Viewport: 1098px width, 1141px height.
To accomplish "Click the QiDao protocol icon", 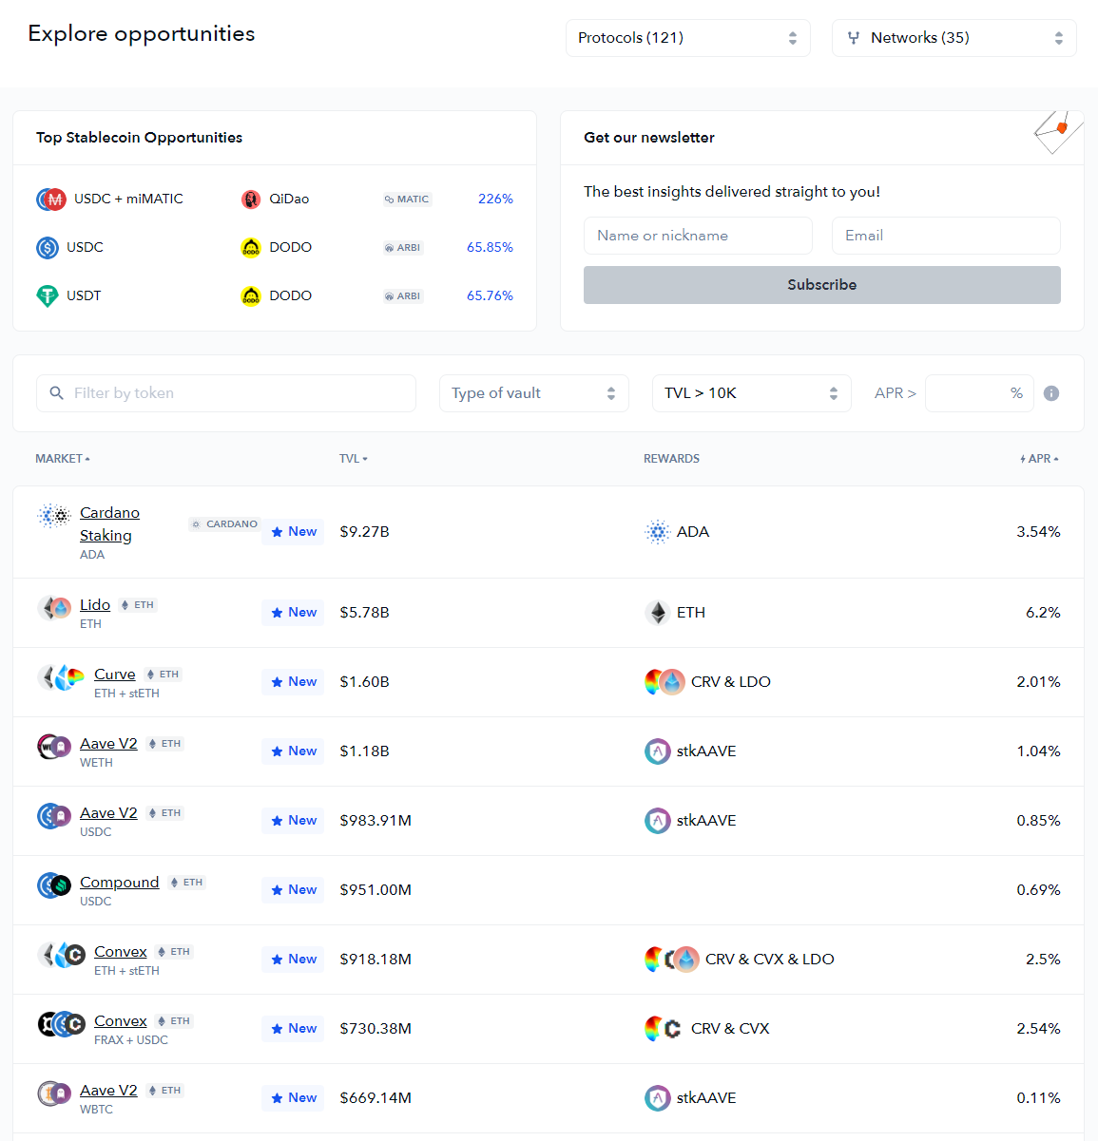I will pyautogui.click(x=251, y=200).
